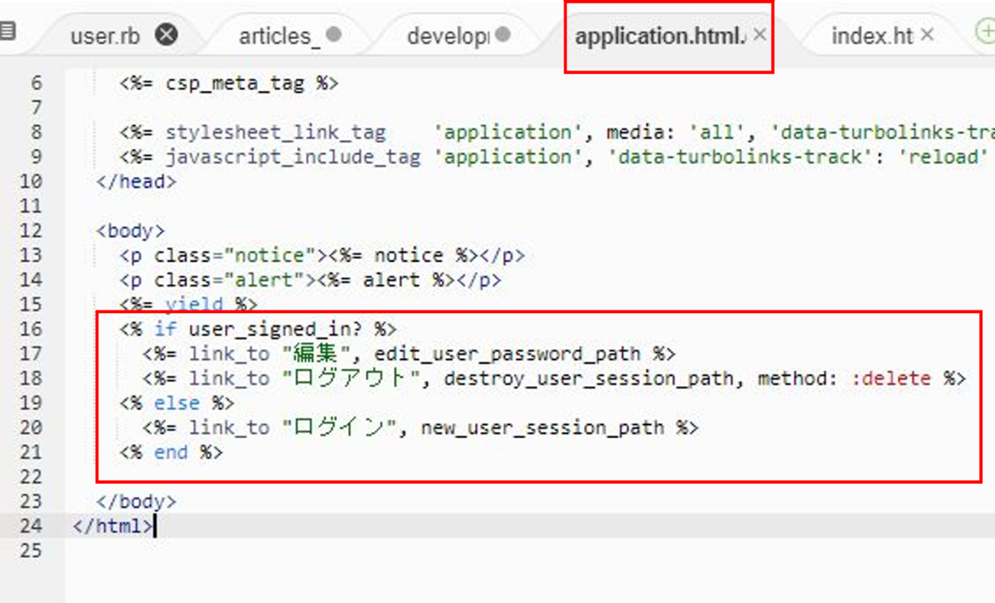Click the unsaved dot on the articles_ tab

point(333,36)
